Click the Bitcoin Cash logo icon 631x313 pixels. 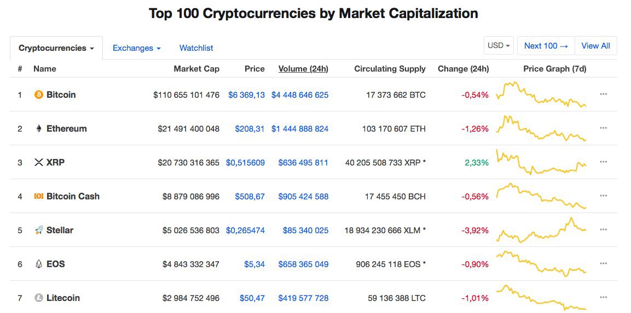click(39, 196)
